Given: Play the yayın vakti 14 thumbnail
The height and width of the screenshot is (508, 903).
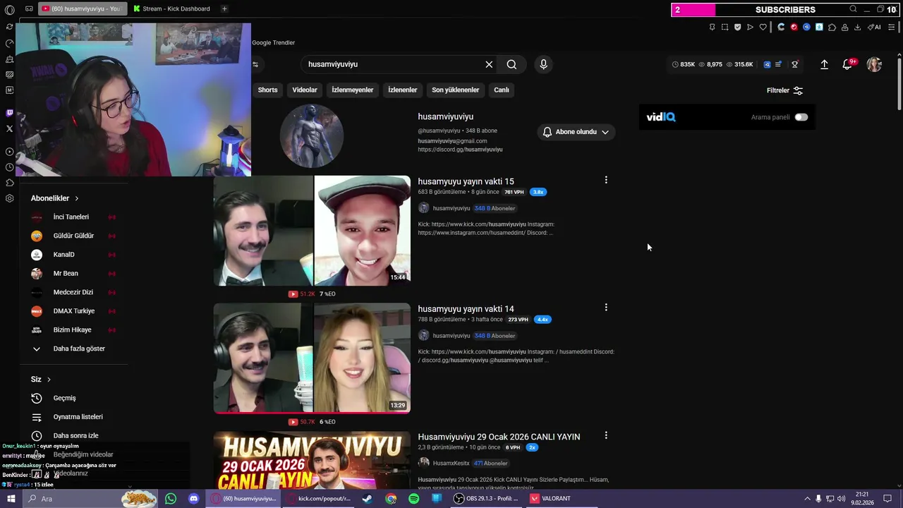Looking at the screenshot, I should (312, 358).
